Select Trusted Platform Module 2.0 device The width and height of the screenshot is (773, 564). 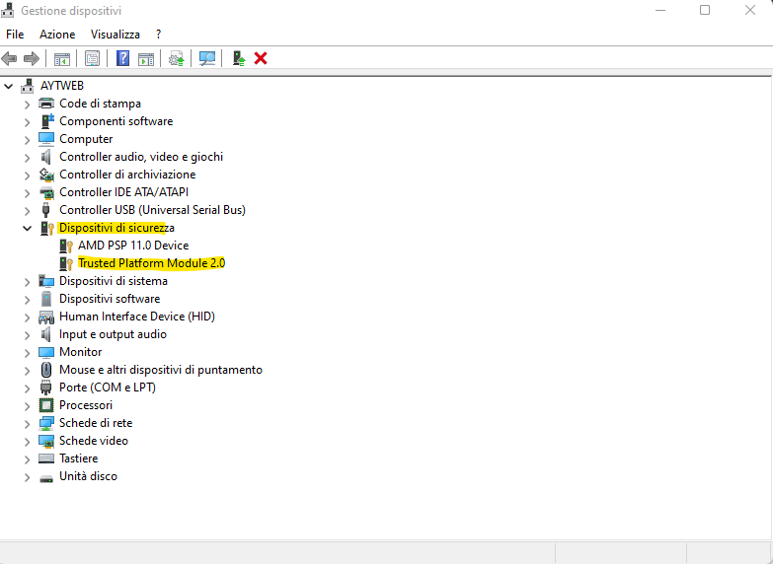(x=151, y=263)
